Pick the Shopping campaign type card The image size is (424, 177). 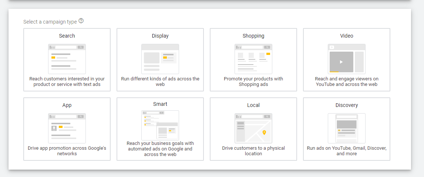(x=253, y=60)
